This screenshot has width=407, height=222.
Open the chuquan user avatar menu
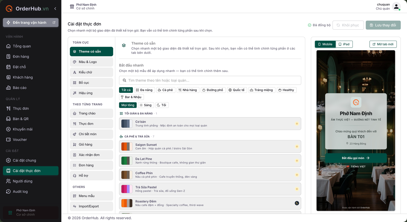[396, 6]
